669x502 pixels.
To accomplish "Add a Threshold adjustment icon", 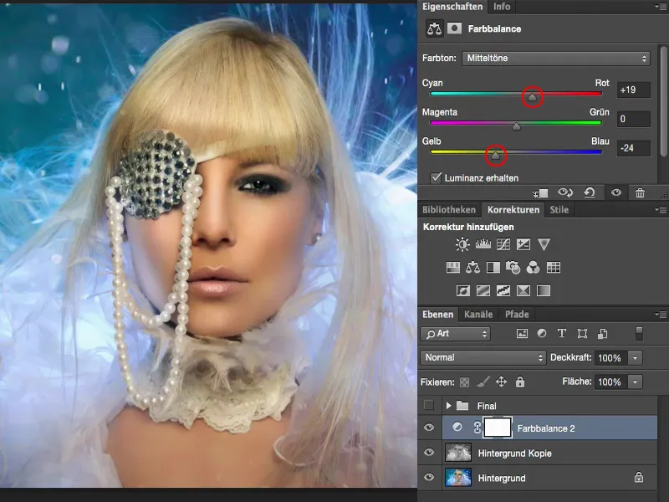I will pos(503,290).
